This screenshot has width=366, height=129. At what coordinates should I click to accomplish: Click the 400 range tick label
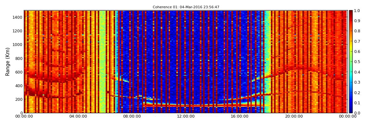coord(19,86)
